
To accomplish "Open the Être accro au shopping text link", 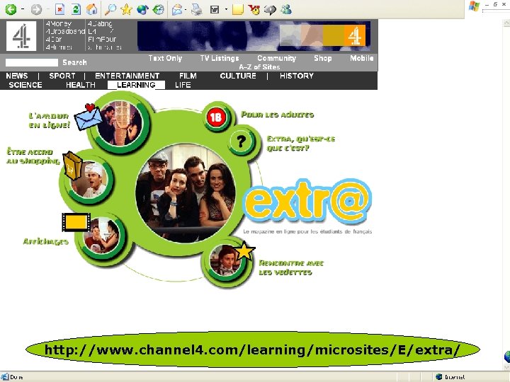I will tap(33, 156).
